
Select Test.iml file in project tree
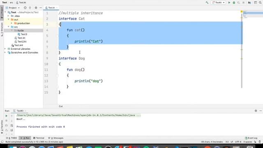[x=18, y=45]
